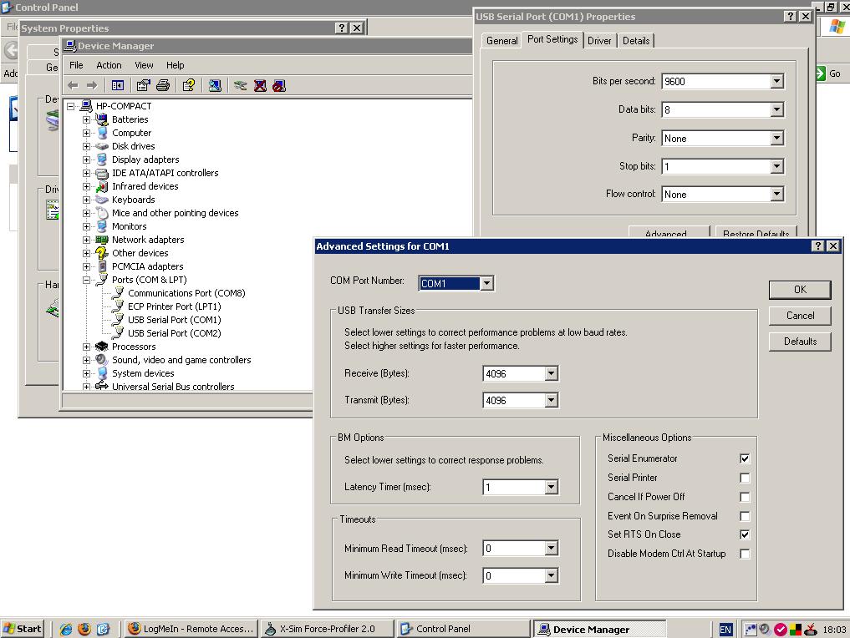The height and width of the screenshot is (638, 850).
Task: Click the Batteries category icon
Action: tap(101, 119)
